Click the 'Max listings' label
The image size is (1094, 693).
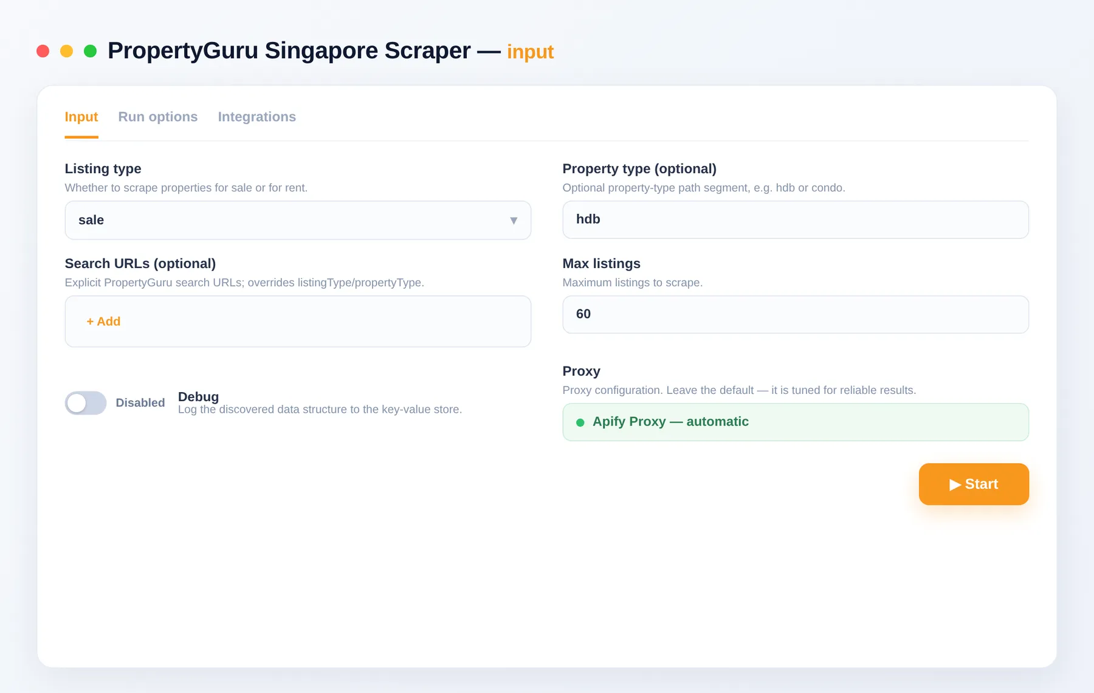pos(602,264)
